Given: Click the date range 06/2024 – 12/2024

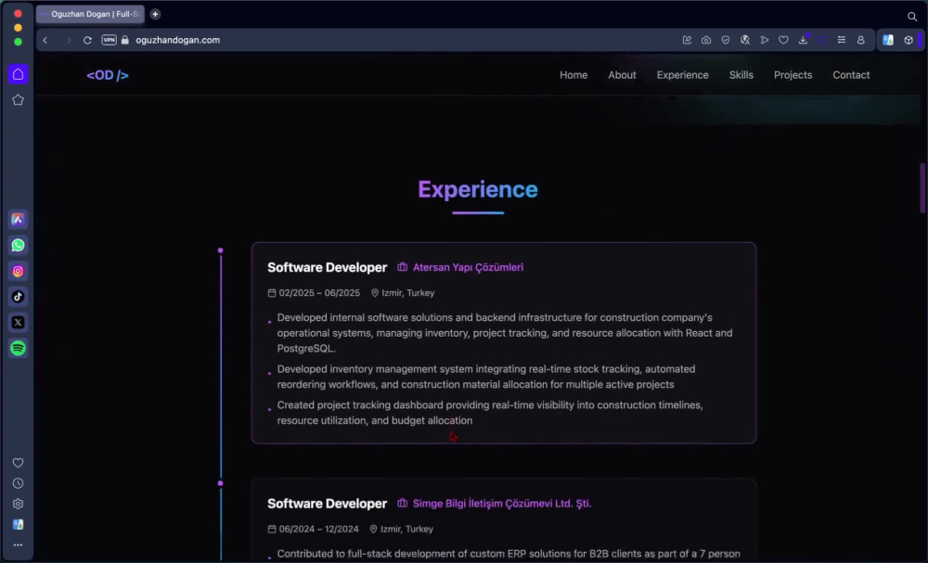Looking at the screenshot, I should pyautogui.click(x=318, y=530).
